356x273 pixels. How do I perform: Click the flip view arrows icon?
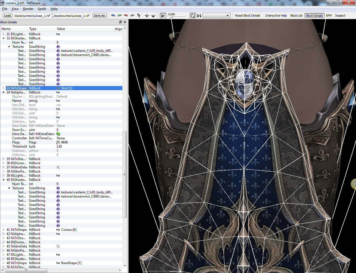click(x=147, y=16)
